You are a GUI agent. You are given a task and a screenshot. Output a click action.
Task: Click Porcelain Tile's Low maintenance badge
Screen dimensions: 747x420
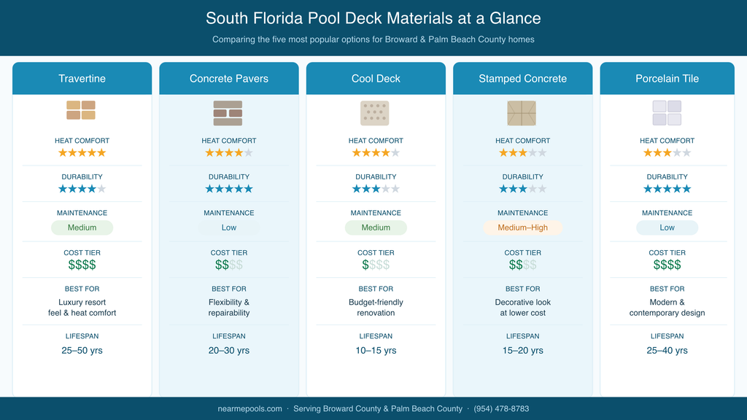[667, 227]
